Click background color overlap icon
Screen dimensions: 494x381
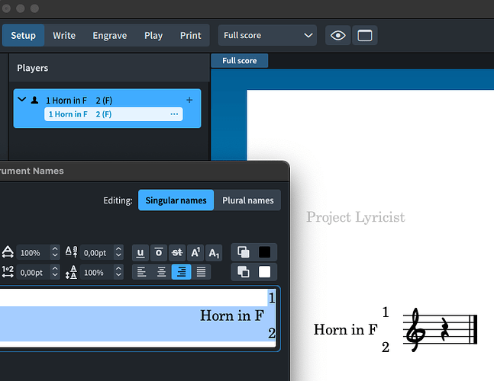coord(244,272)
